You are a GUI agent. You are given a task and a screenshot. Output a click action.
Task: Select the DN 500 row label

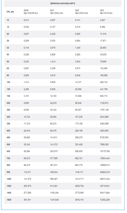tap(8, 145)
